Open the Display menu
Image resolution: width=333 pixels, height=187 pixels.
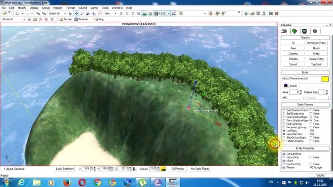pos(34,8)
